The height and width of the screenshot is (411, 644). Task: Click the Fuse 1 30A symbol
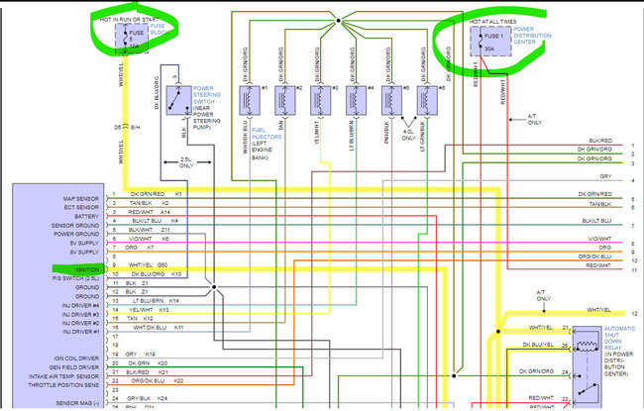(490, 42)
